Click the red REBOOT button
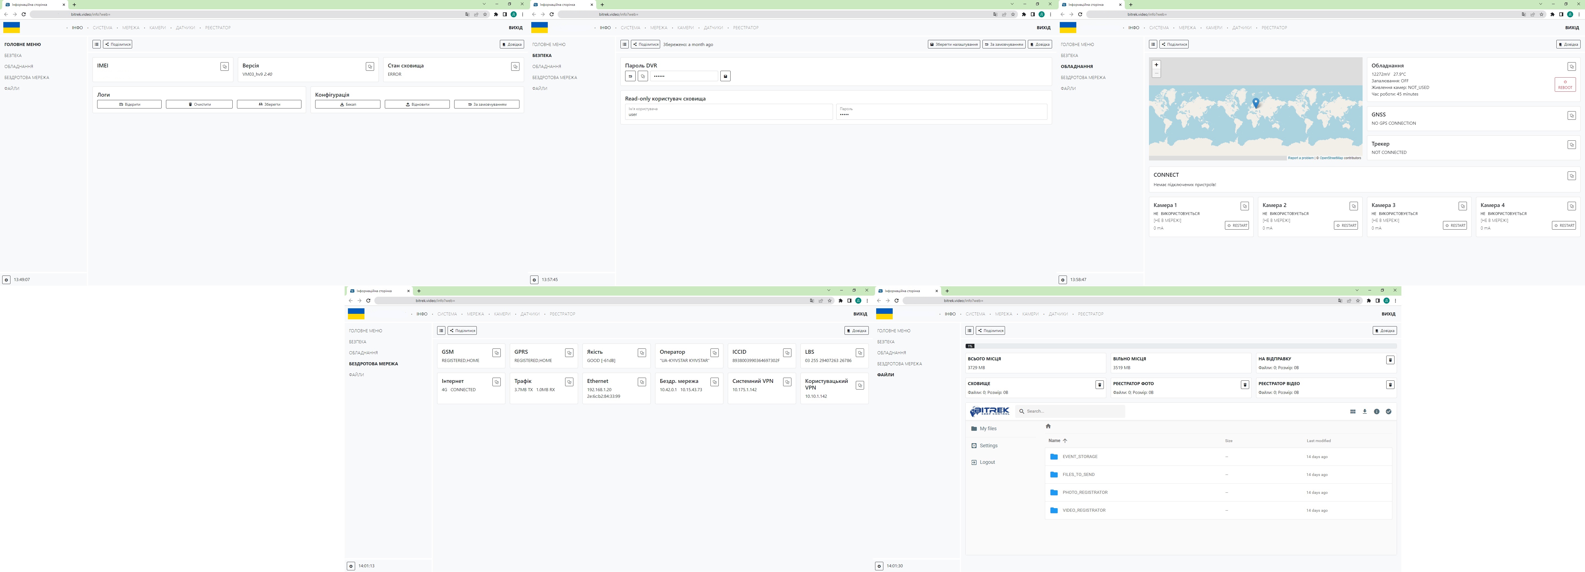1585x572 pixels. [1565, 85]
